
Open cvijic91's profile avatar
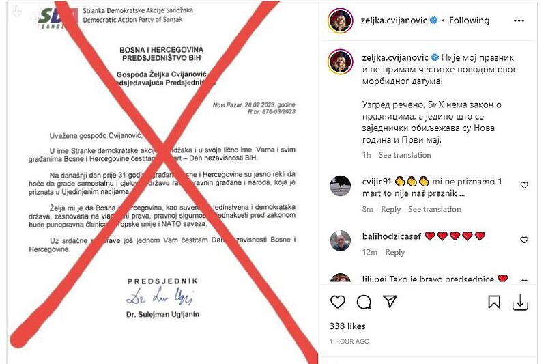(340, 186)
